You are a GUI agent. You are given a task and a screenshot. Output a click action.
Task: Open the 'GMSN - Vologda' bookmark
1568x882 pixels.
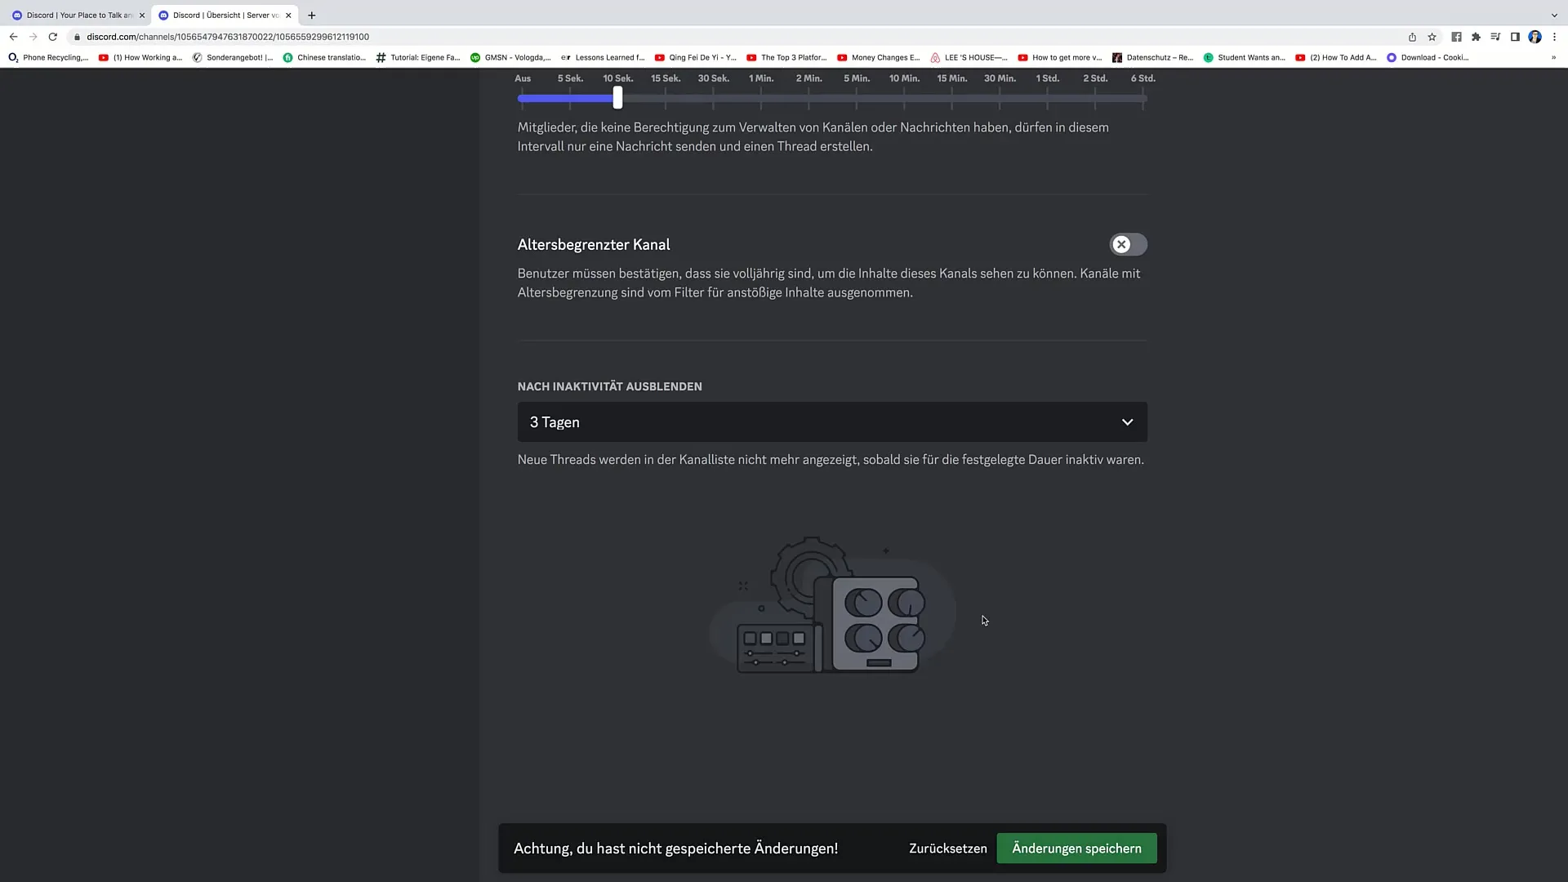pyautogui.click(x=510, y=57)
